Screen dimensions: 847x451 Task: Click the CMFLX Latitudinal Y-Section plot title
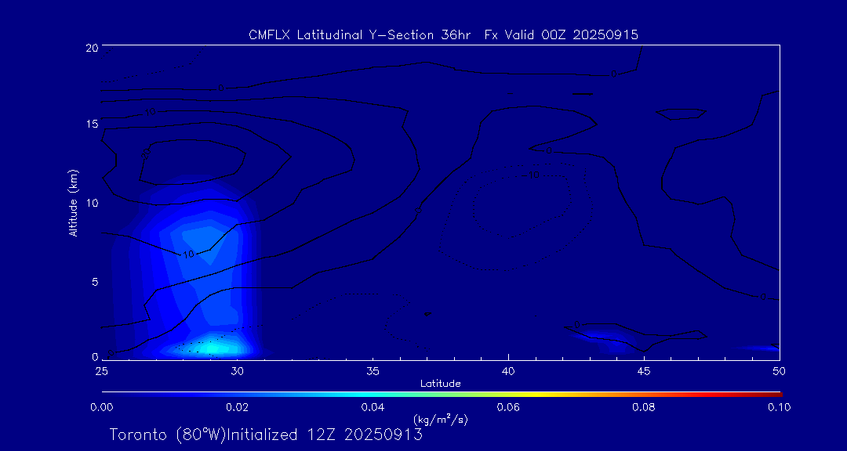coord(443,35)
